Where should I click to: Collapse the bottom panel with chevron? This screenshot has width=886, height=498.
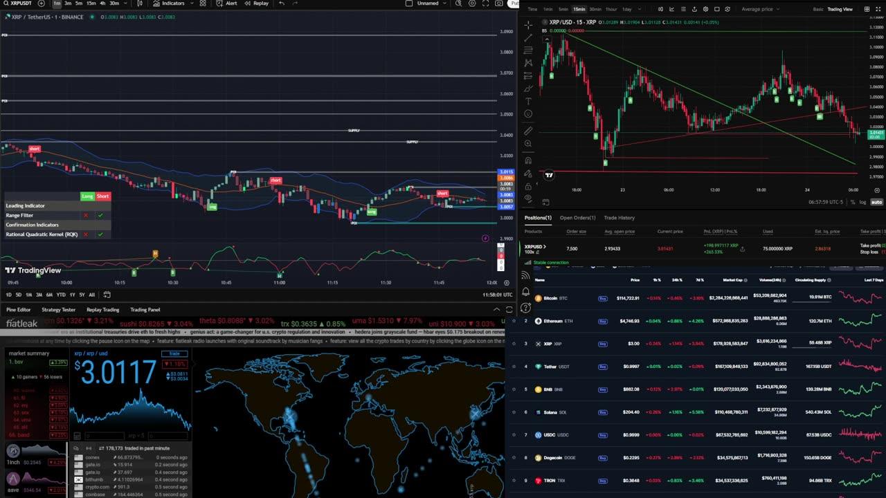point(496,309)
